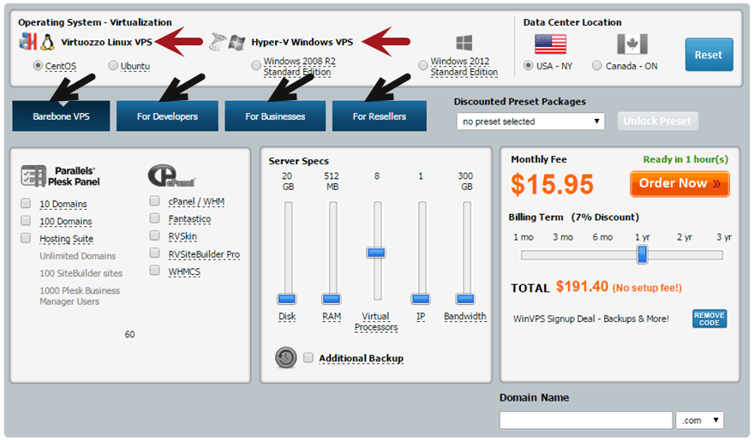The width and height of the screenshot is (754, 440).
Task: Click the Disk label link
Action: [x=287, y=317]
